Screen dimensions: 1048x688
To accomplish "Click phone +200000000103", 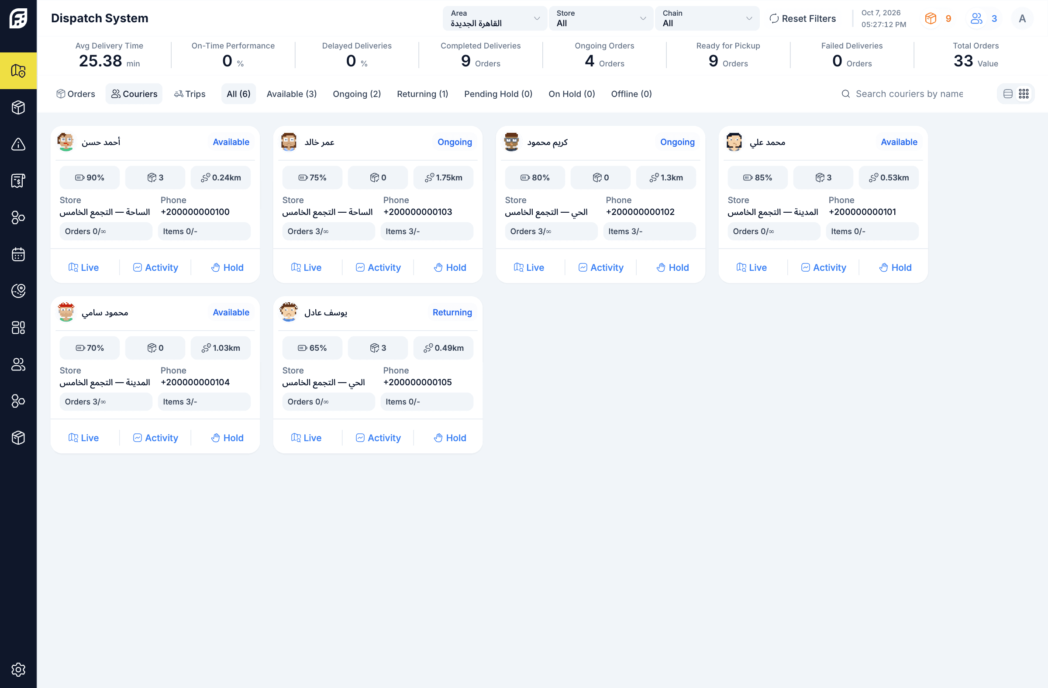I will tap(418, 212).
